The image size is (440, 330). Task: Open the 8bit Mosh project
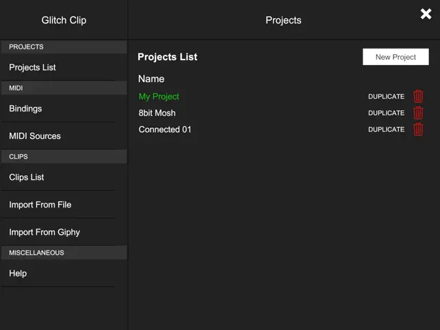(x=157, y=113)
